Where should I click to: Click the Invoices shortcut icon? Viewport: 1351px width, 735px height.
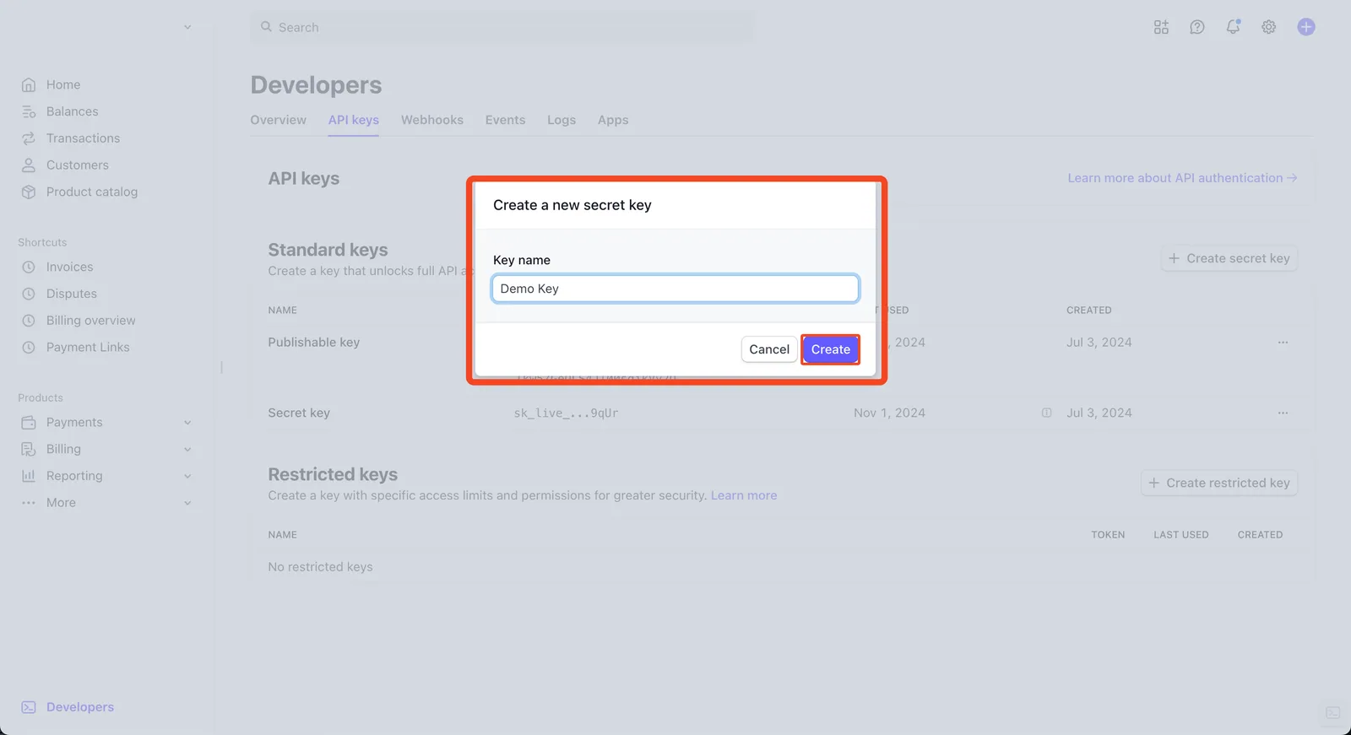pos(29,267)
